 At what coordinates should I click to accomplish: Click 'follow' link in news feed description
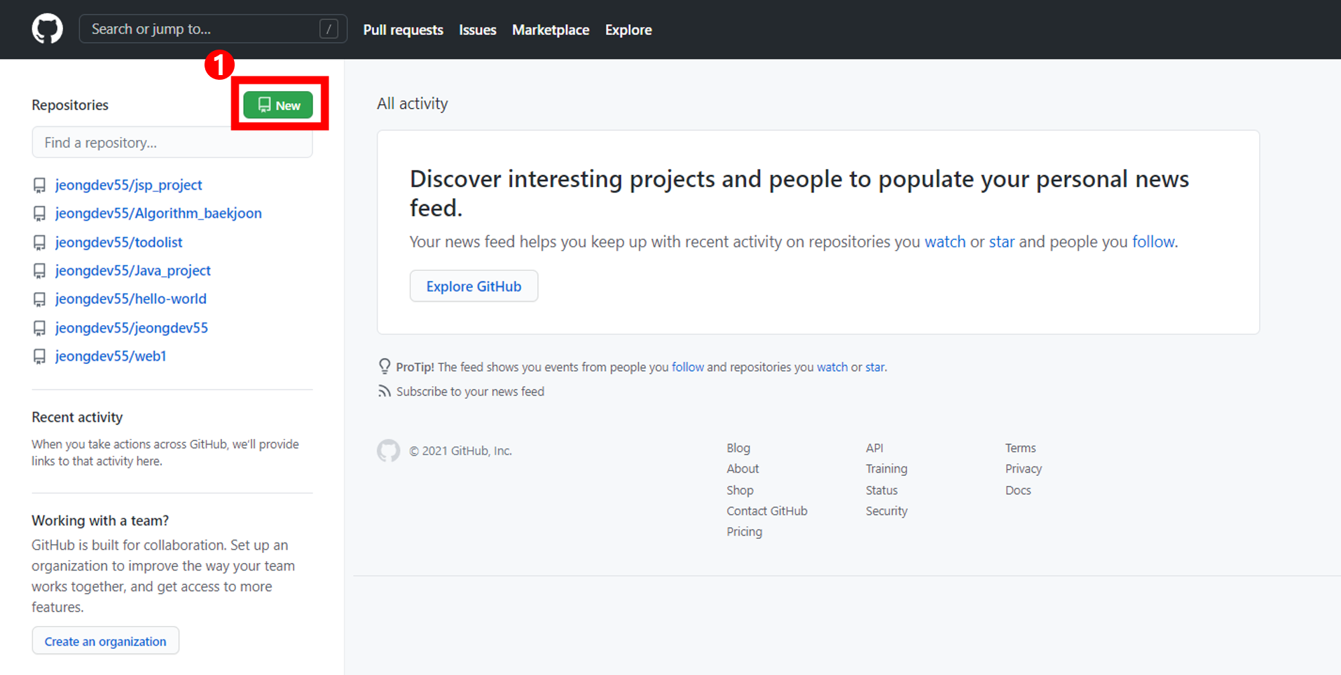[1153, 241]
